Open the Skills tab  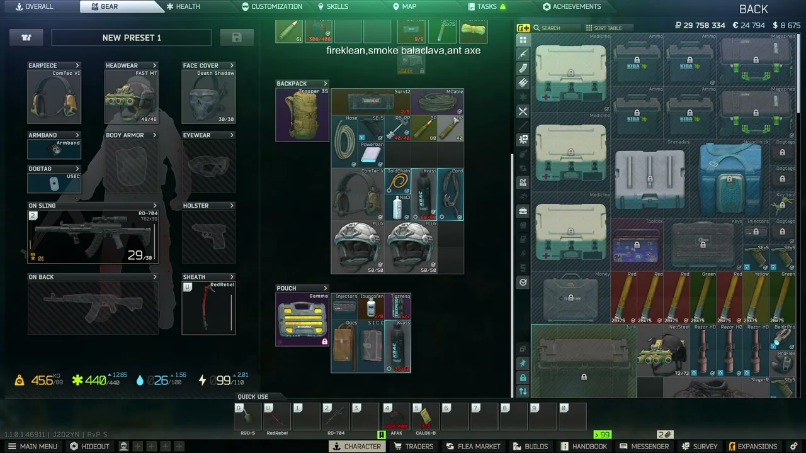coord(332,6)
